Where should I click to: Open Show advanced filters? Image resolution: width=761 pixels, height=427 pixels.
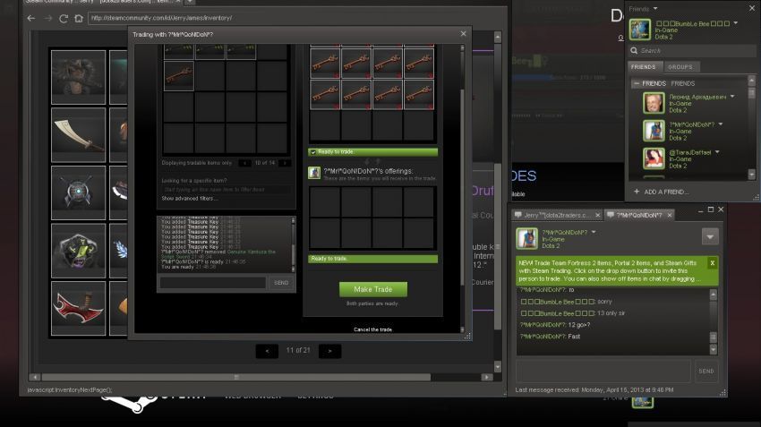tap(189, 199)
